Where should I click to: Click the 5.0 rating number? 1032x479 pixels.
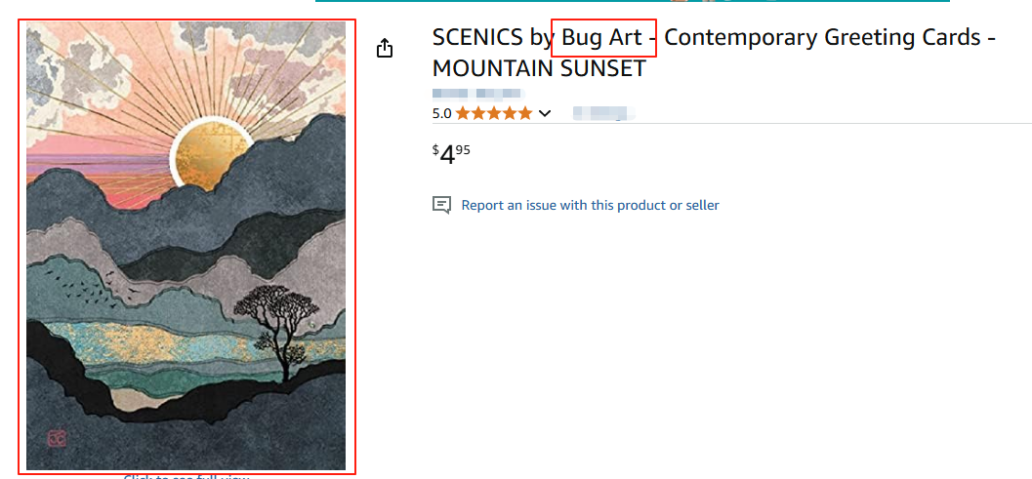(x=441, y=113)
